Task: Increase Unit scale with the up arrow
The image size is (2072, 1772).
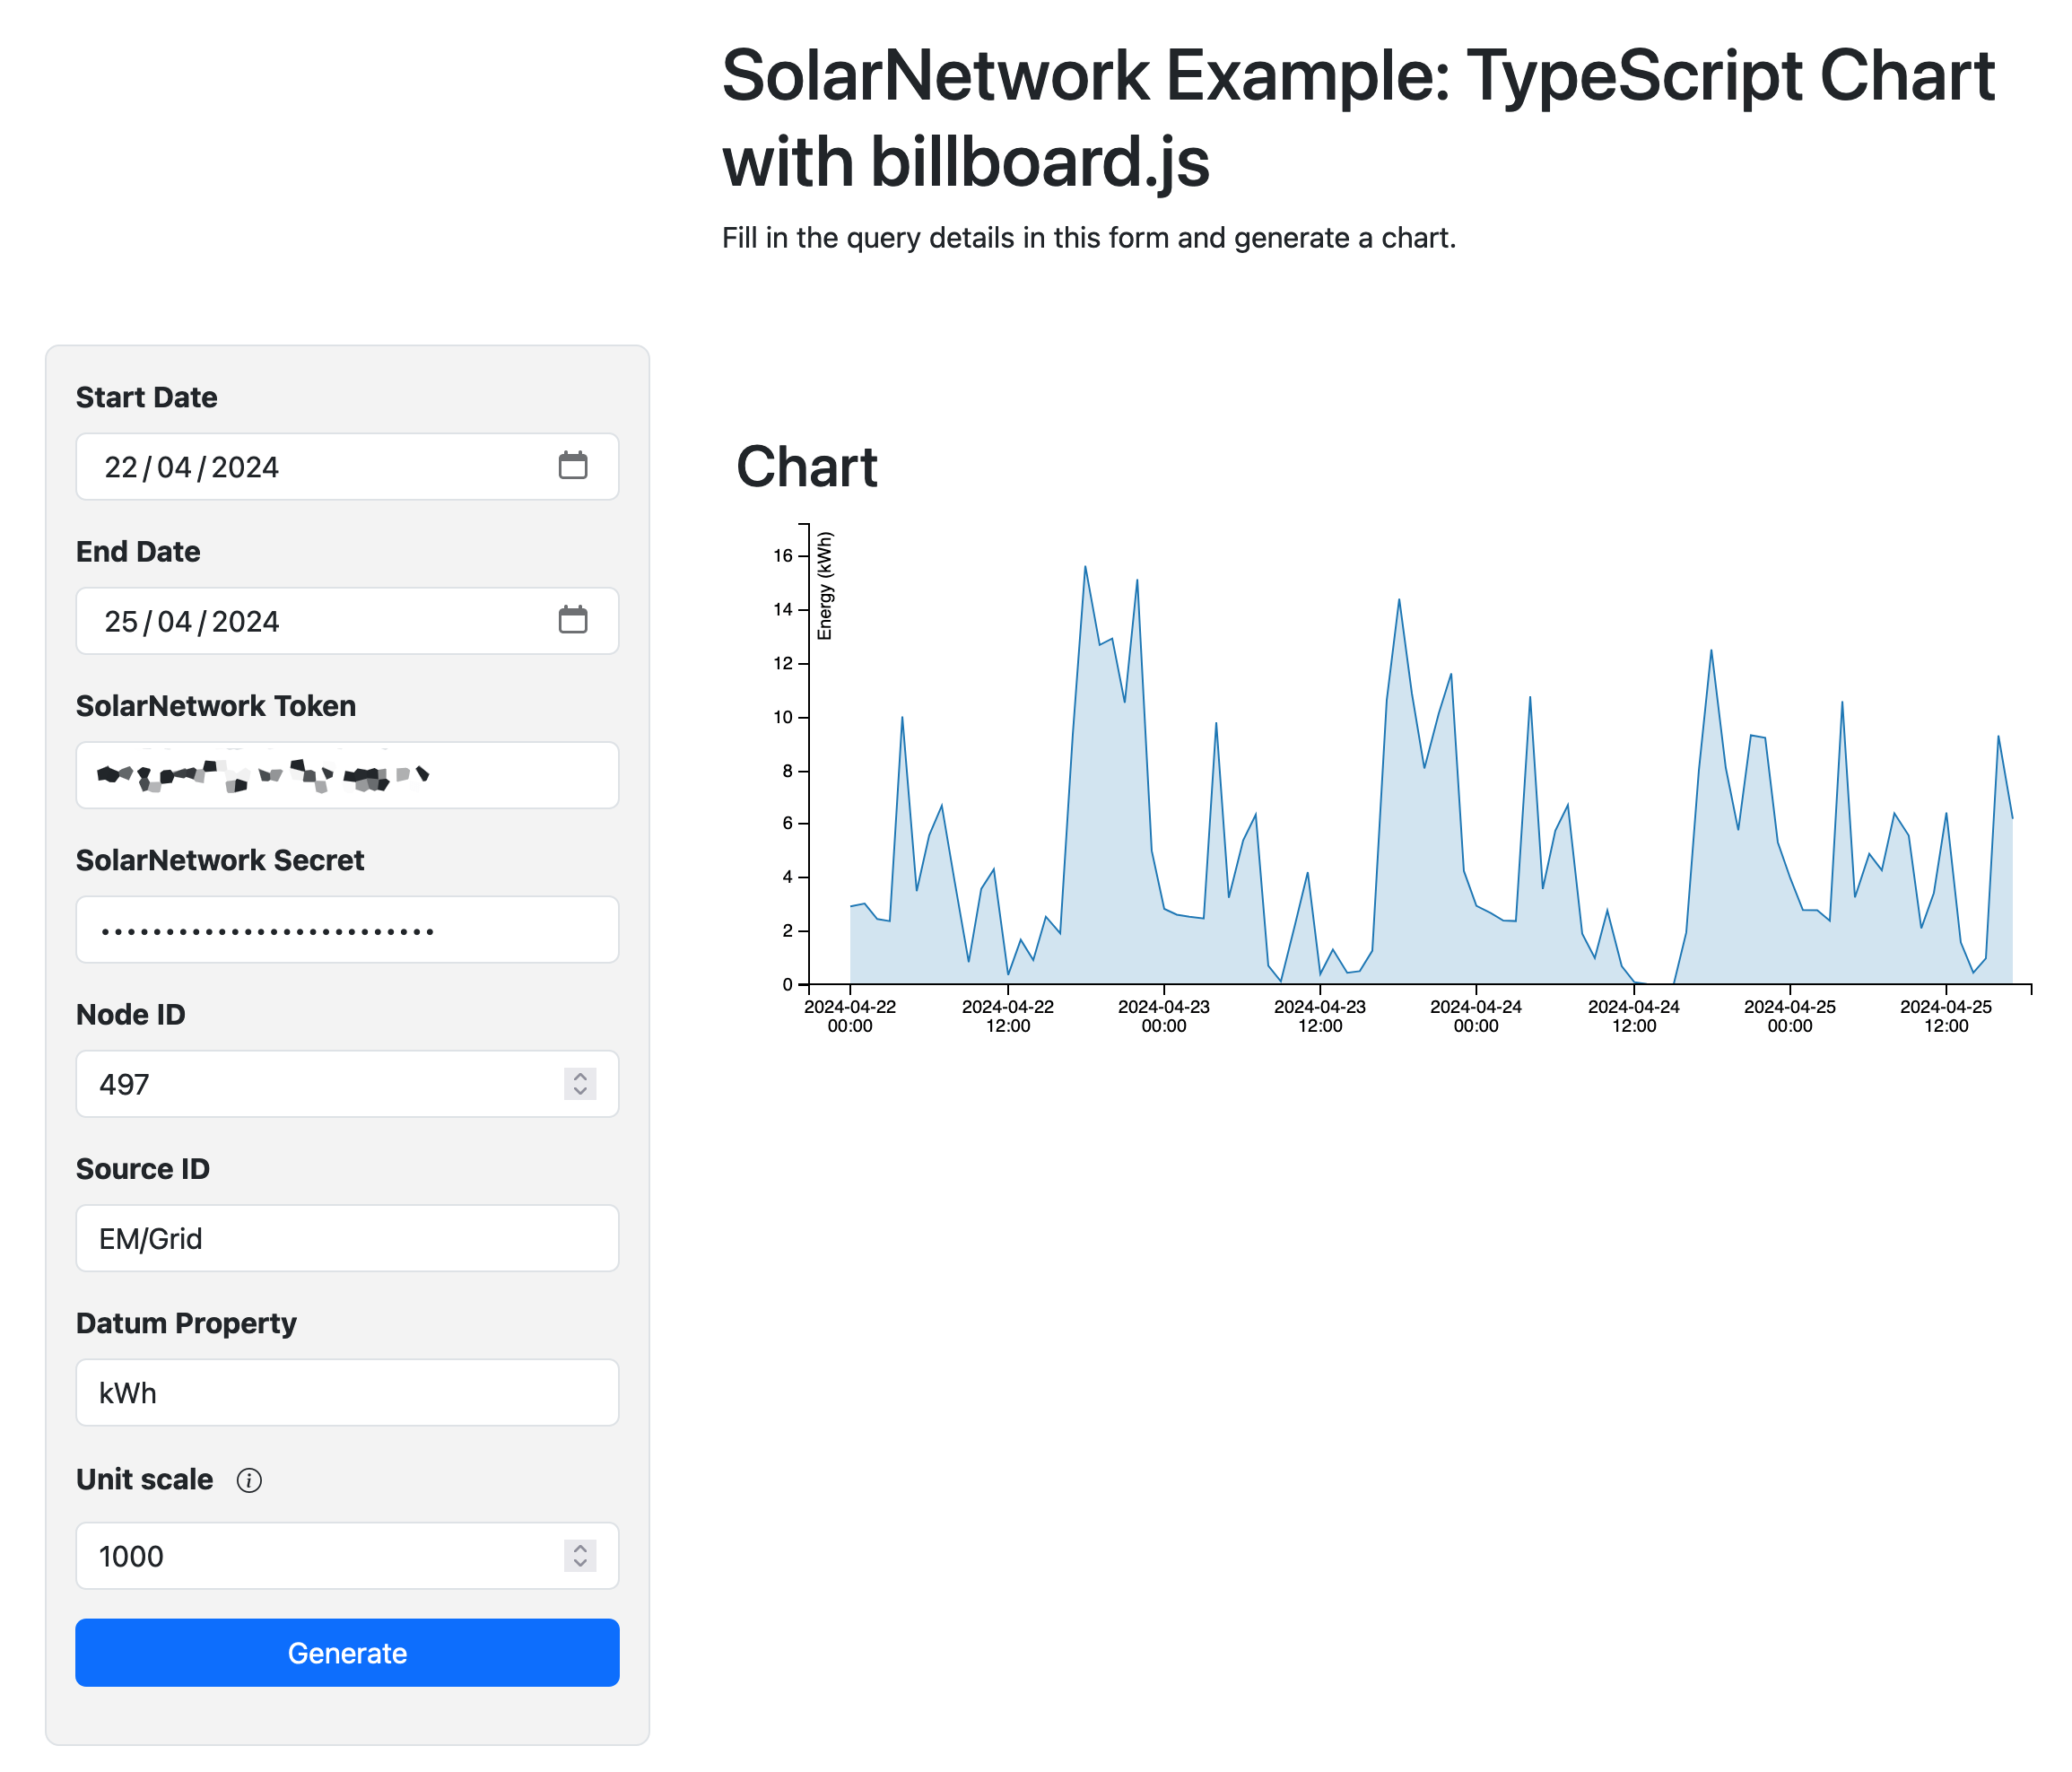Action: 580,1548
